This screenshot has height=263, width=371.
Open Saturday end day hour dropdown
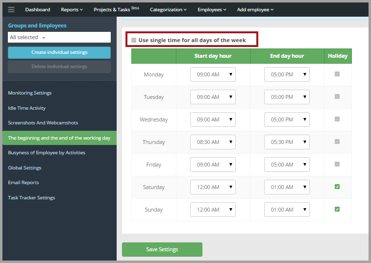(287, 187)
